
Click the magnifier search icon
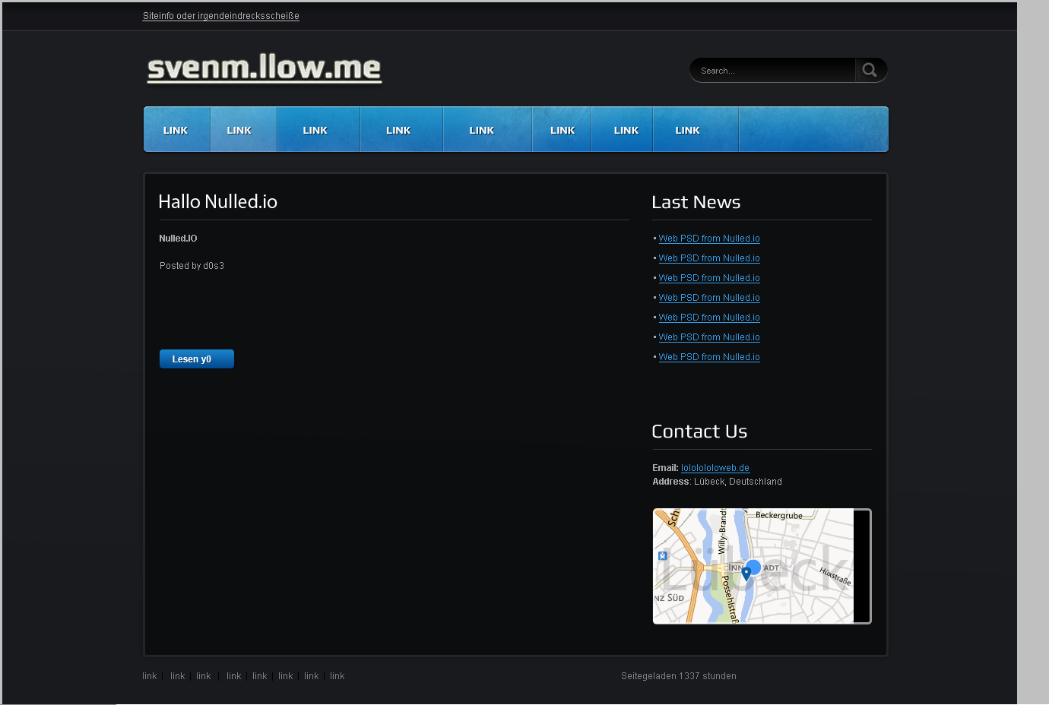[x=870, y=70]
